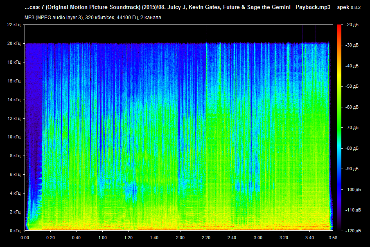
Task: Click the red top of the dB color bar
Action: click(x=339, y=29)
